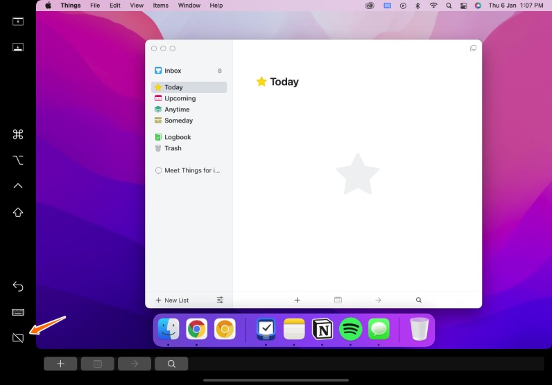552x385 pixels.
Task: Click the Siri menu bar icon
Action: pos(478,6)
